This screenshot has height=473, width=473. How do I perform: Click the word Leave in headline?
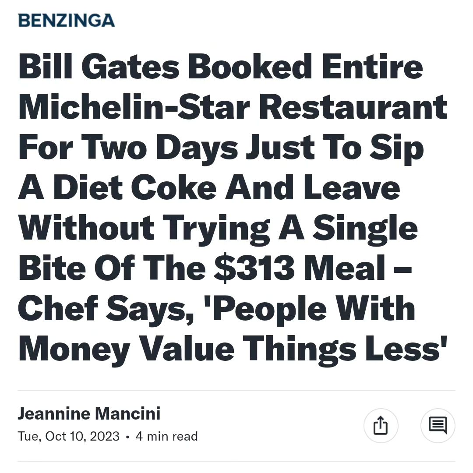352,187
